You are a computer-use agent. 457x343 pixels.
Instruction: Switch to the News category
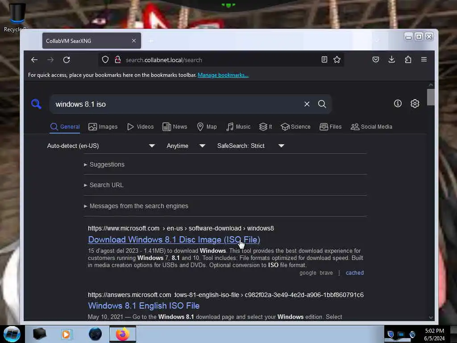coord(174,126)
